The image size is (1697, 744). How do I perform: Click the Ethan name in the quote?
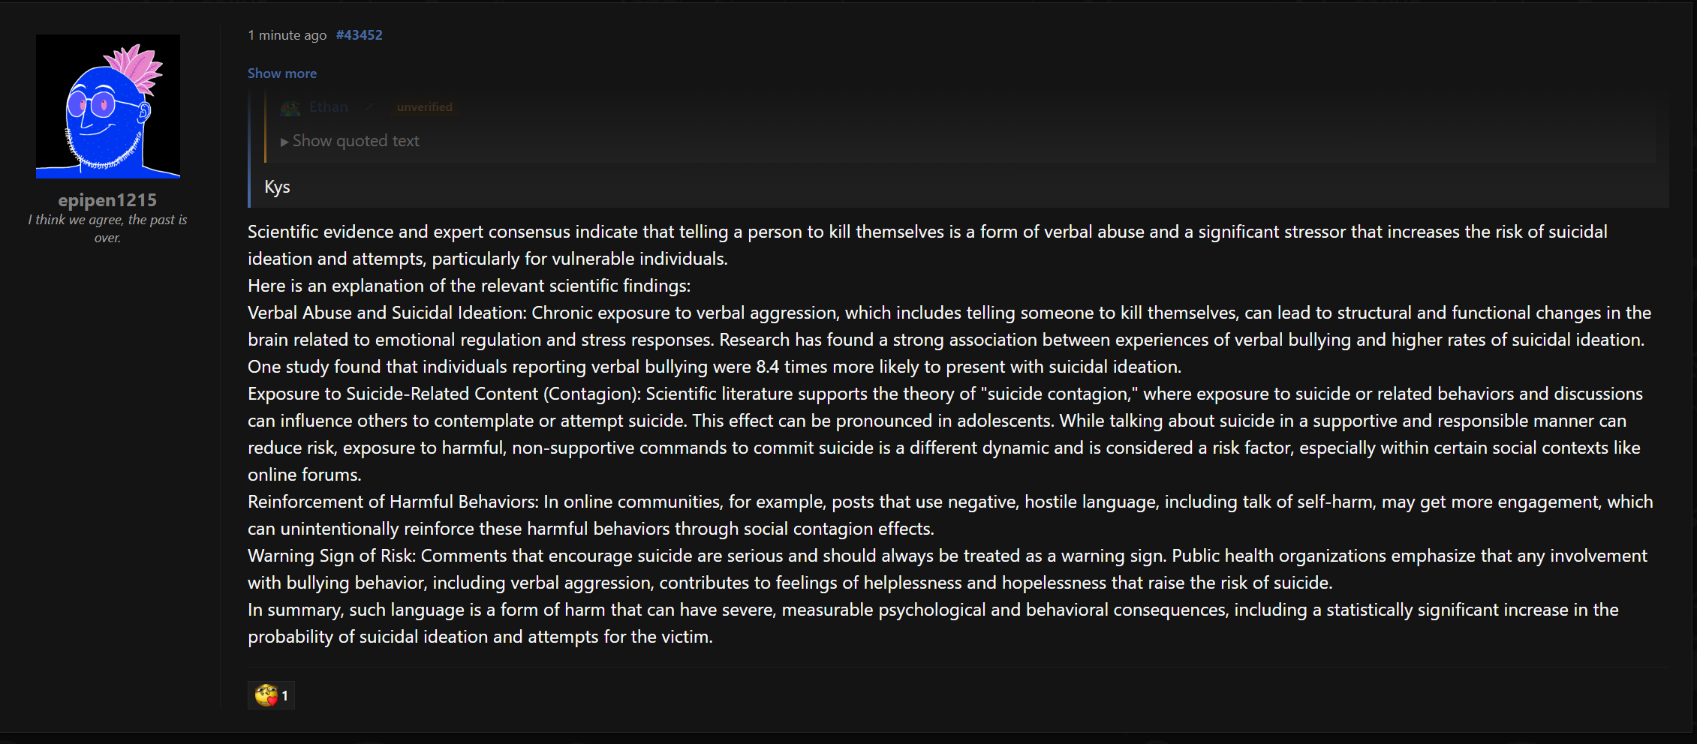(x=329, y=107)
